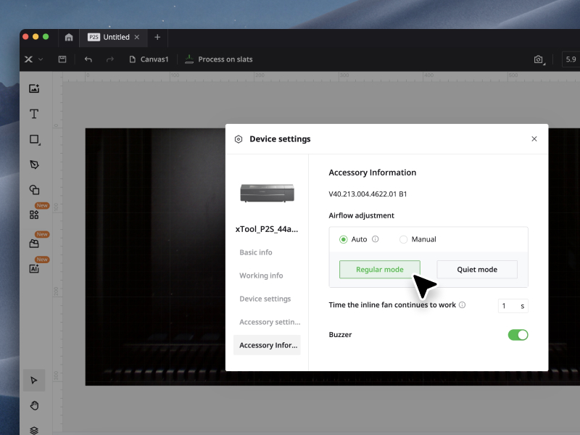Click the Quiet mode button

(x=477, y=270)
